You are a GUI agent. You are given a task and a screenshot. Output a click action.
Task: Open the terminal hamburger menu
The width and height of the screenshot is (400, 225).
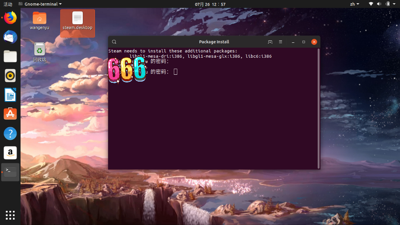[x=280, y=42]
